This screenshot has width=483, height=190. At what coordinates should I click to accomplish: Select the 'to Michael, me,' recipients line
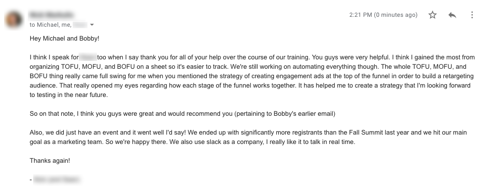coord(50,25)
